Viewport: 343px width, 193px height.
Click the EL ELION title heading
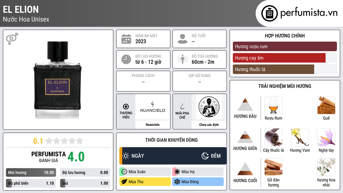coord(21,9)
